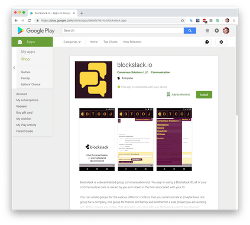The width and height of the screenshot is (250, 225).
Task: Click the blue extension icon in toolbar
Action: 191,20
